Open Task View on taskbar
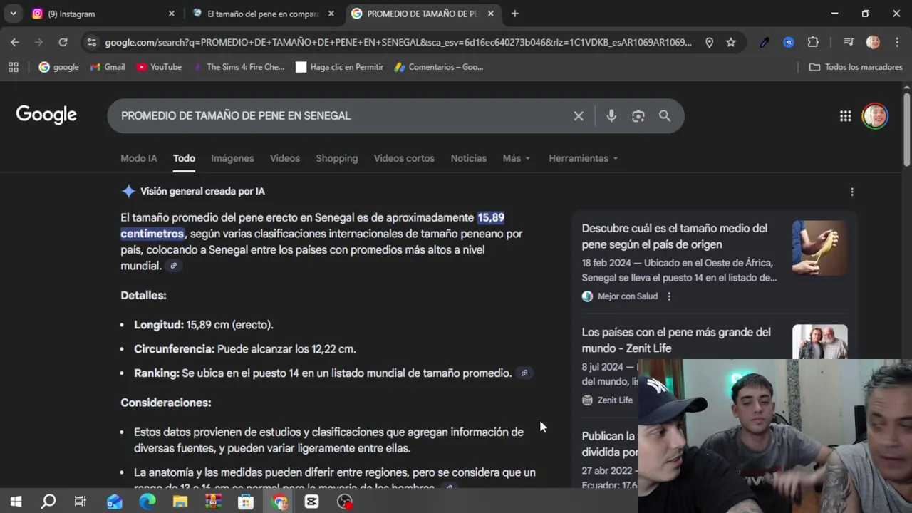The width and height of the screenshot is (912, 513). tap(81, 502)
